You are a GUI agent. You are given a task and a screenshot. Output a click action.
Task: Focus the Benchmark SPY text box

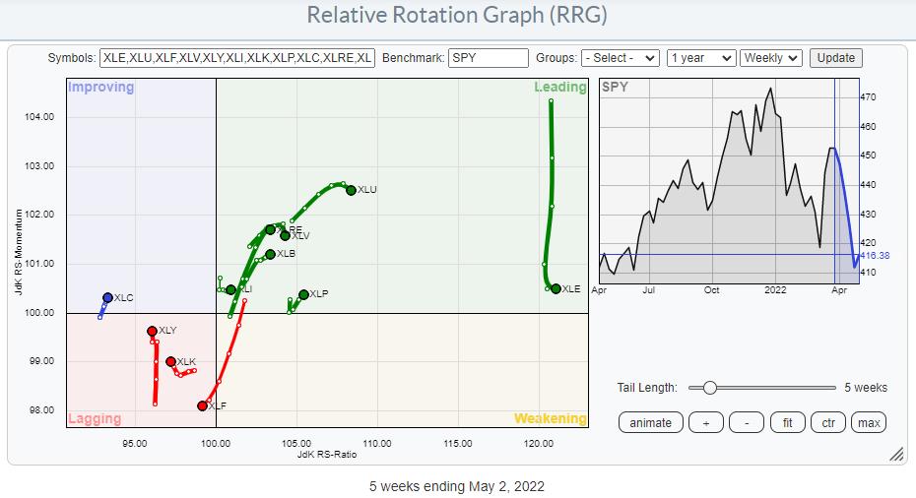click(x=488, y=58)
